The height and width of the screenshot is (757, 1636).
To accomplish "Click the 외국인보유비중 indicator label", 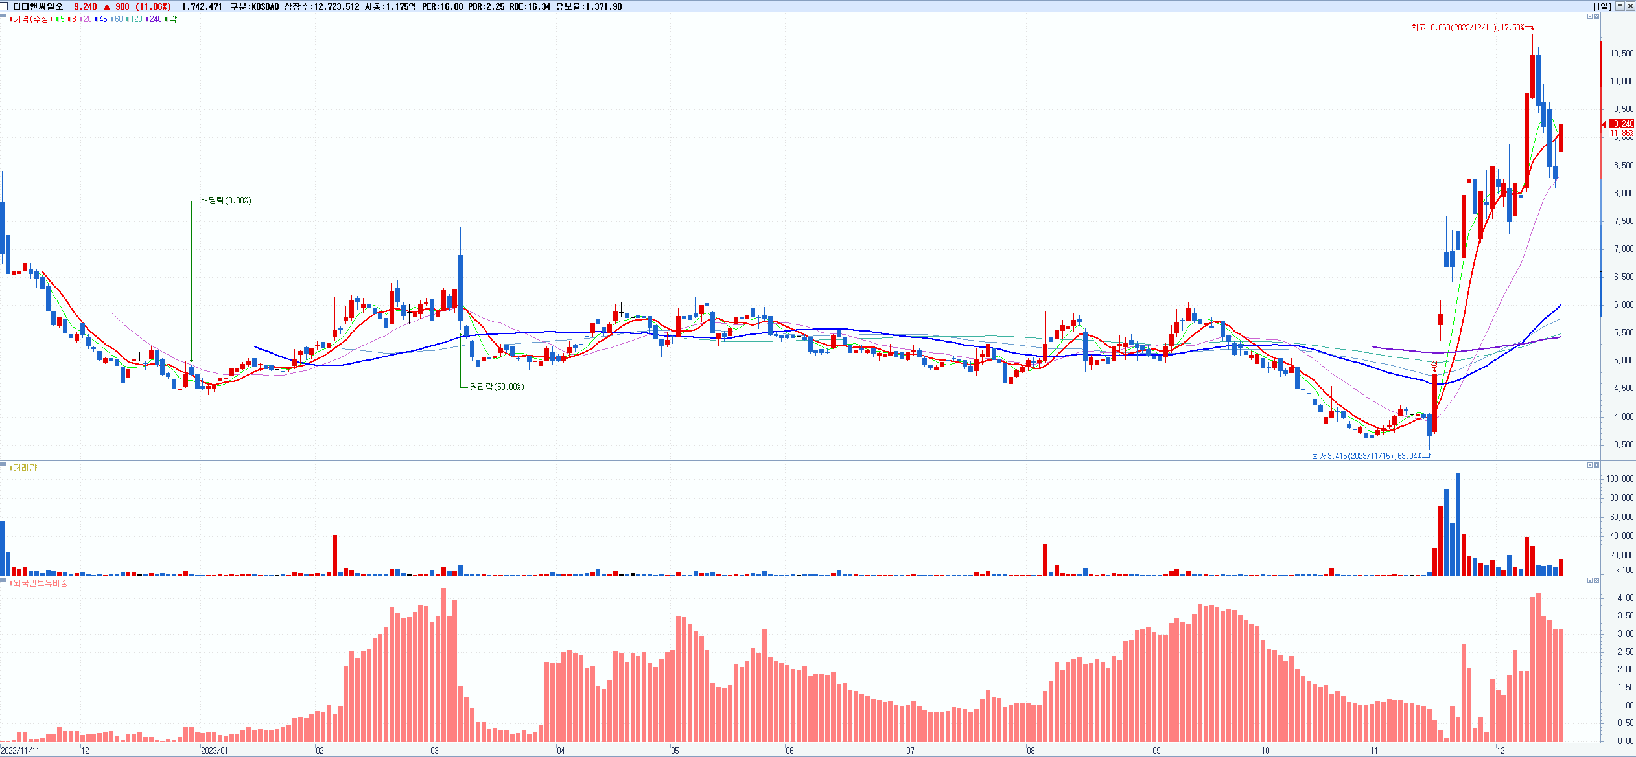I will (40, 583).
